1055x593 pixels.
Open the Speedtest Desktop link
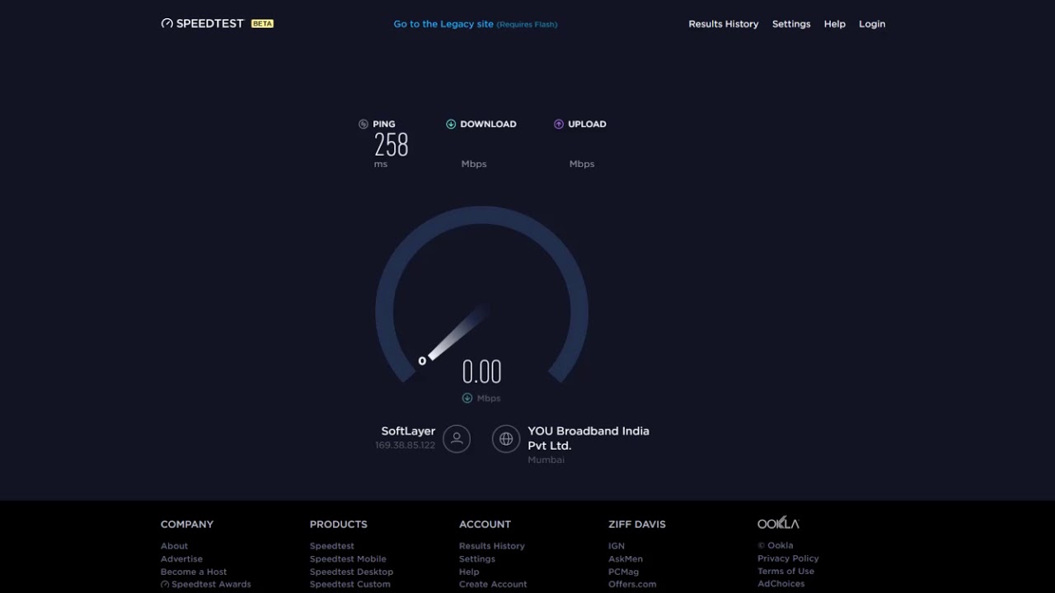coord(352,572)
